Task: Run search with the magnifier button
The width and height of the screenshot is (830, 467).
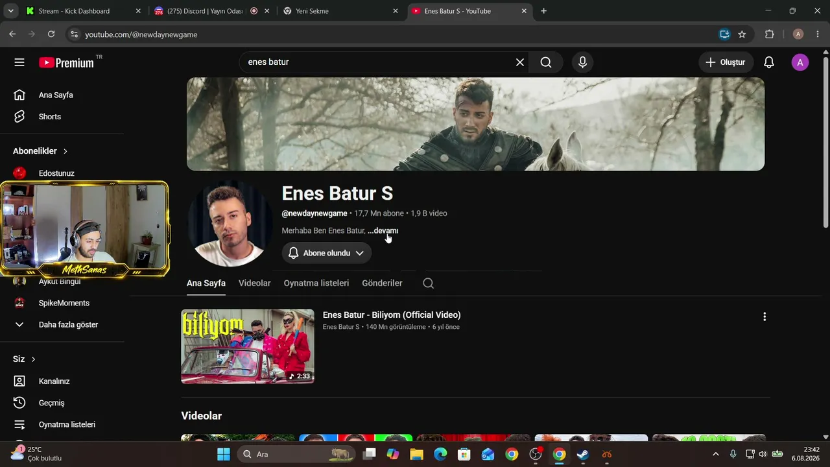Action: pos(546,62)
